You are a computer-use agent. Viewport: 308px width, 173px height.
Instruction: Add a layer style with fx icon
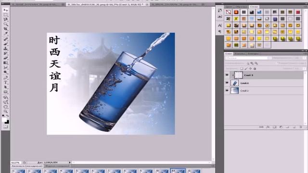click(268, 127)
